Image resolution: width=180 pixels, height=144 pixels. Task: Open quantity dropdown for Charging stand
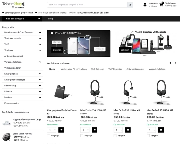[x=52, y=130]
